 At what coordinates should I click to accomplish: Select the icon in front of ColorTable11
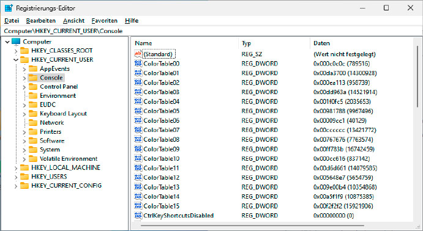138,168
